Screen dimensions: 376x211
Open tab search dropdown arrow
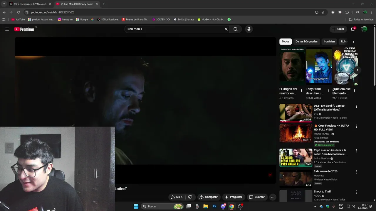pyautogui.click(x=4, y=4)
